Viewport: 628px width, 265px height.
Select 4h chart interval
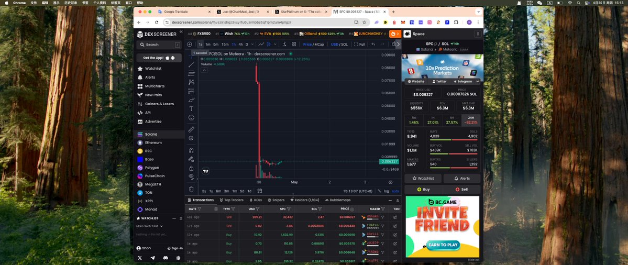pos(240,45)
